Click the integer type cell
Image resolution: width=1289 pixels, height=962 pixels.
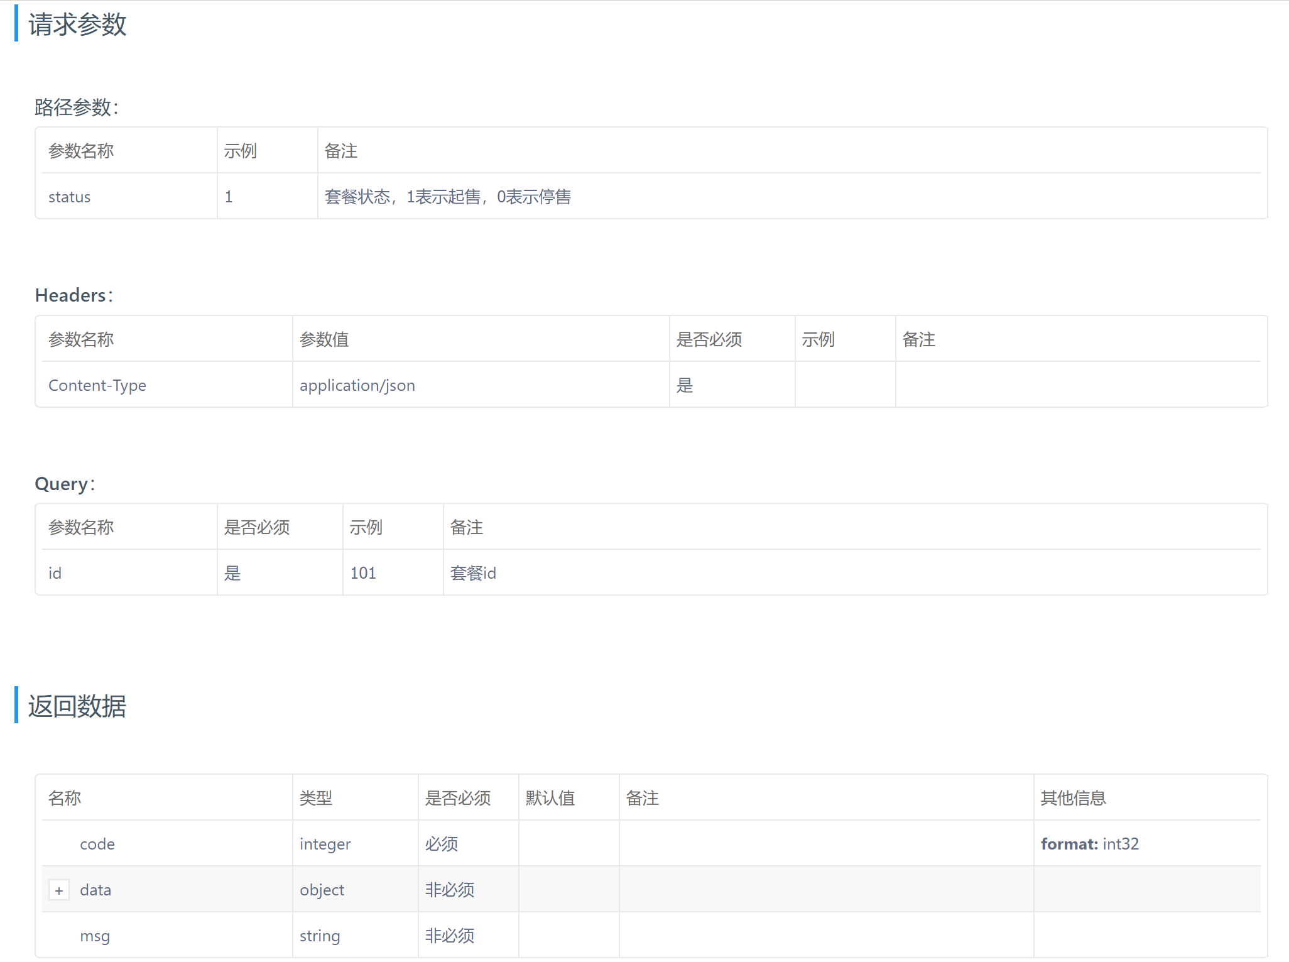[325, 844]
